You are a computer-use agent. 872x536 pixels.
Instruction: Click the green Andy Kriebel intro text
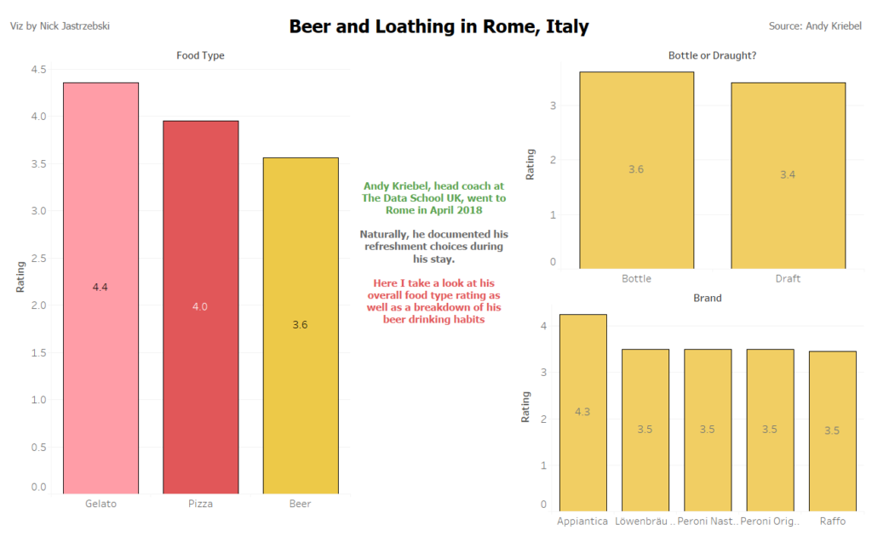[433, 197]
